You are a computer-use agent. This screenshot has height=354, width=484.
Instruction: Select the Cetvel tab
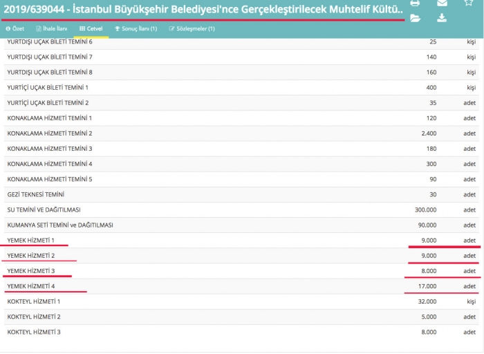[91, 29]
